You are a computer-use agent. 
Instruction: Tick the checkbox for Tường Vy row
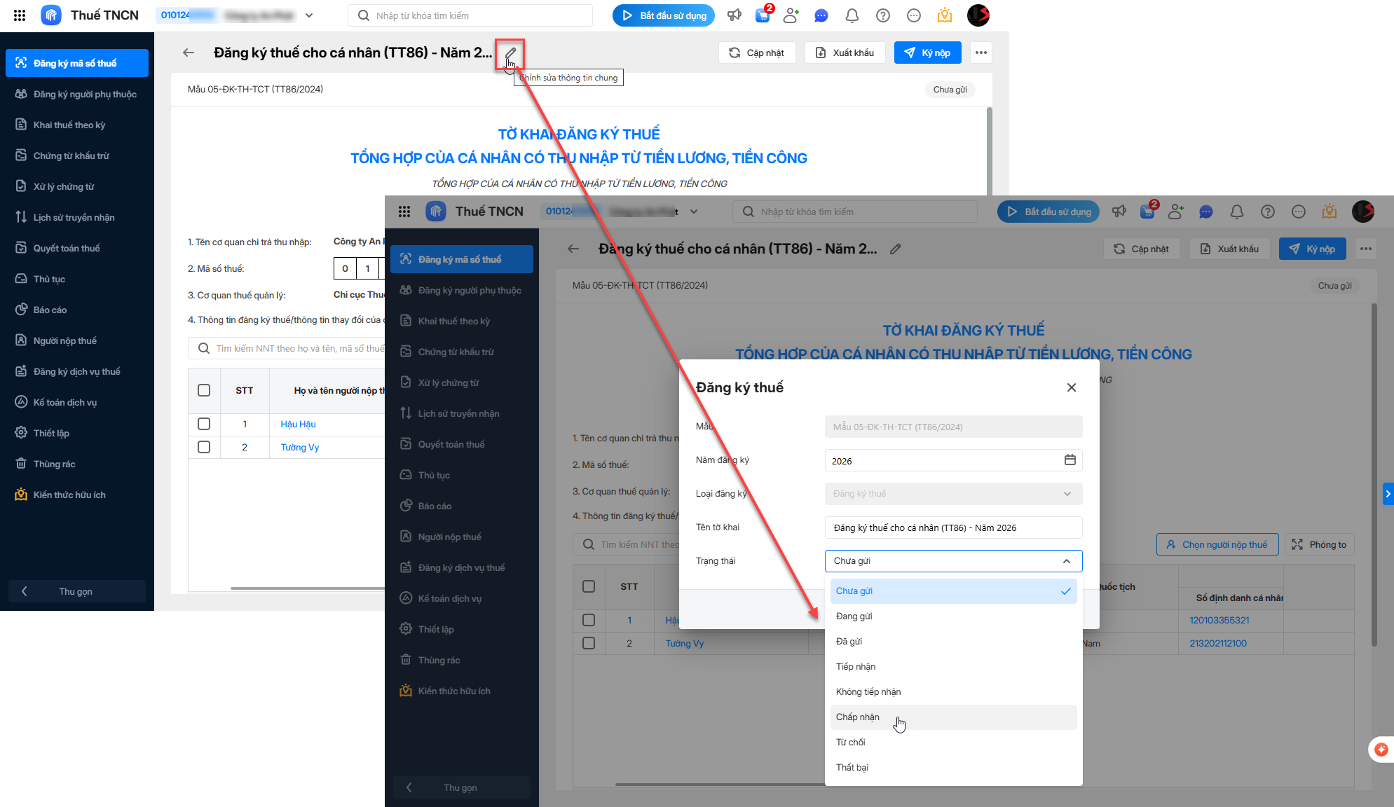point(204,447)
